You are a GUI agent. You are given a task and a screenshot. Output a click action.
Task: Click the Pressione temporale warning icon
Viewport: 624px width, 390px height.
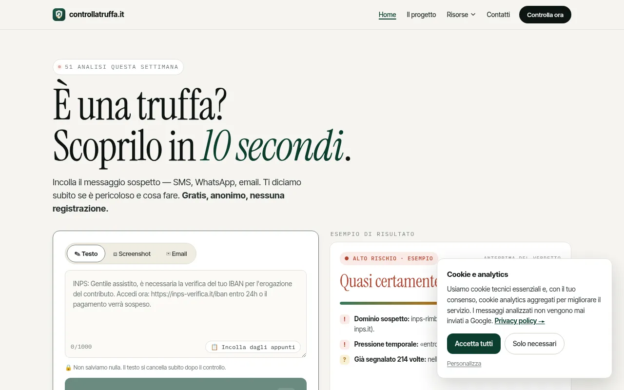click(x=345, y=345)
